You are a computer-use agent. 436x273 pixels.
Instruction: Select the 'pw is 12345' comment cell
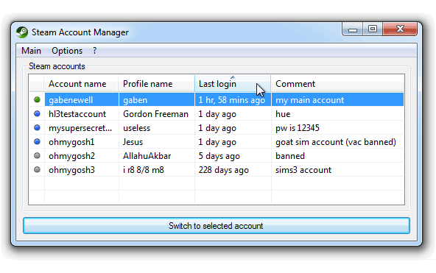[337, 128]
